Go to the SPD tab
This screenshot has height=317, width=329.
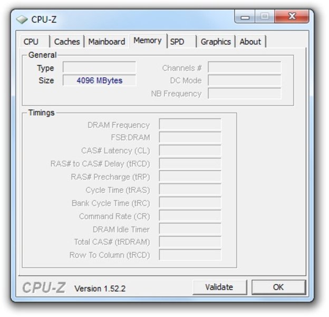[182, 42]
